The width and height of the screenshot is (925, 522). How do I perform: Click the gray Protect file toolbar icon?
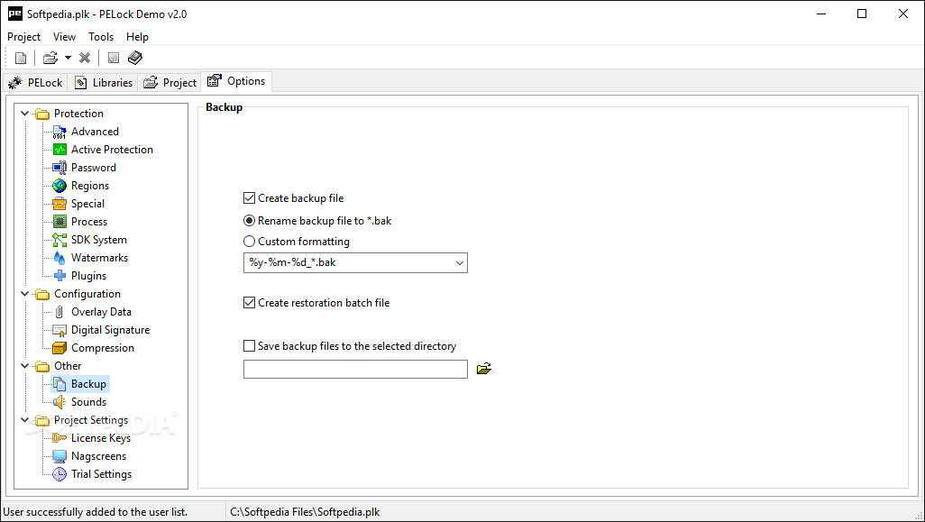pyautogui.click(x=114, y=58)
